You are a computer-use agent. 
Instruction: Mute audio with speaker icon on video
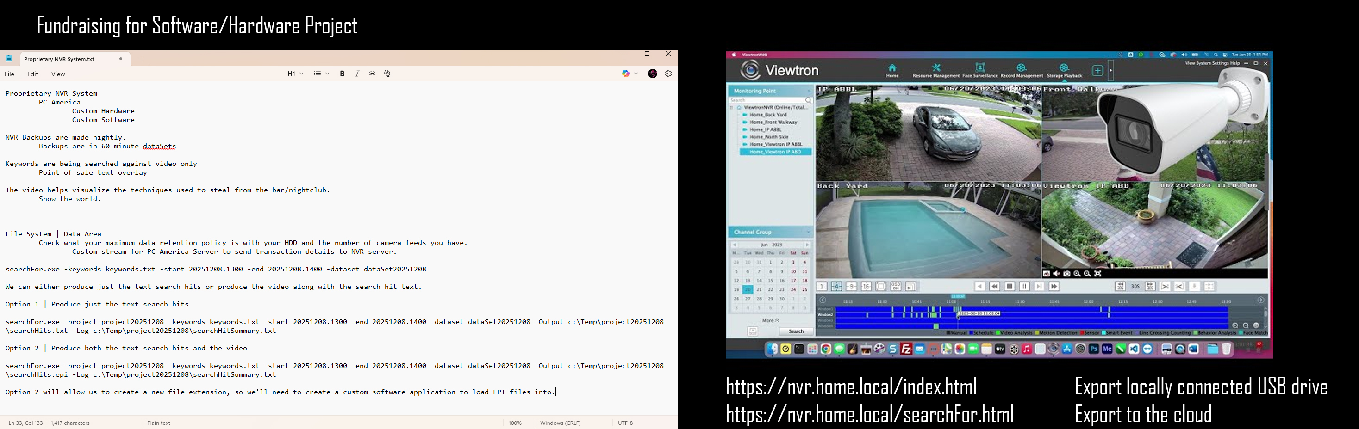tap(1056, 274)
